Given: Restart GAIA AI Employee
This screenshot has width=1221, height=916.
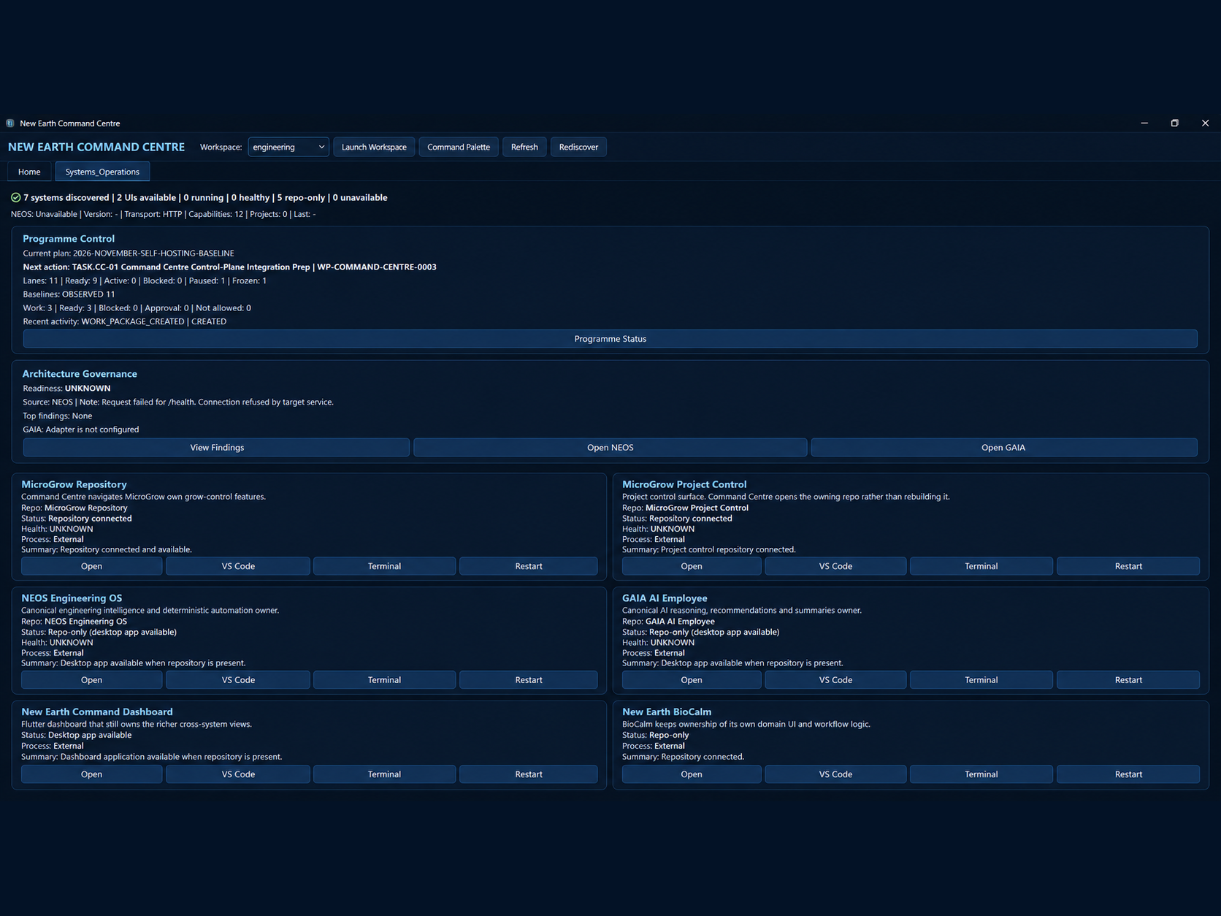Looking at the screenshot, I should click(1128, 680).
